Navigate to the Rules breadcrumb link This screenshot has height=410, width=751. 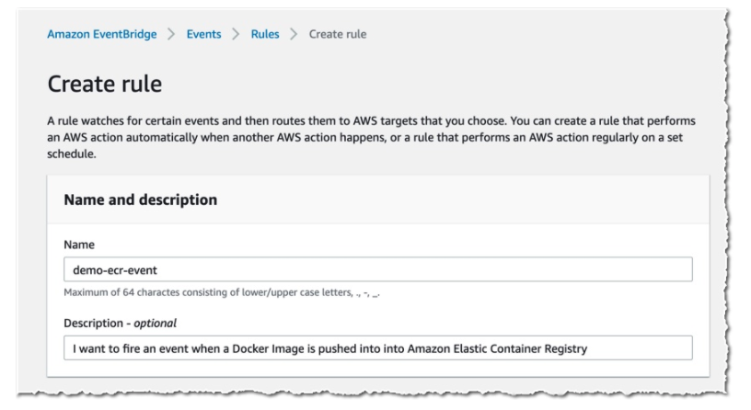(265, 34)
